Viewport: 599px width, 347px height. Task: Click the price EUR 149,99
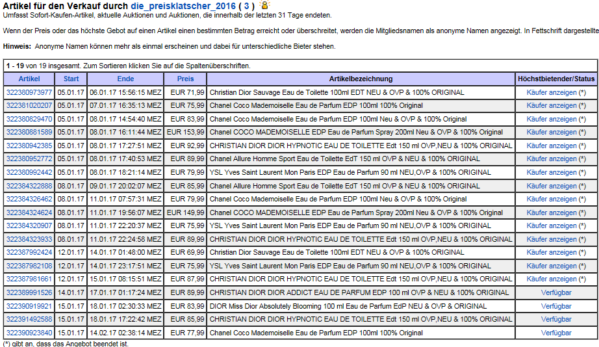[x=185, y=212]
